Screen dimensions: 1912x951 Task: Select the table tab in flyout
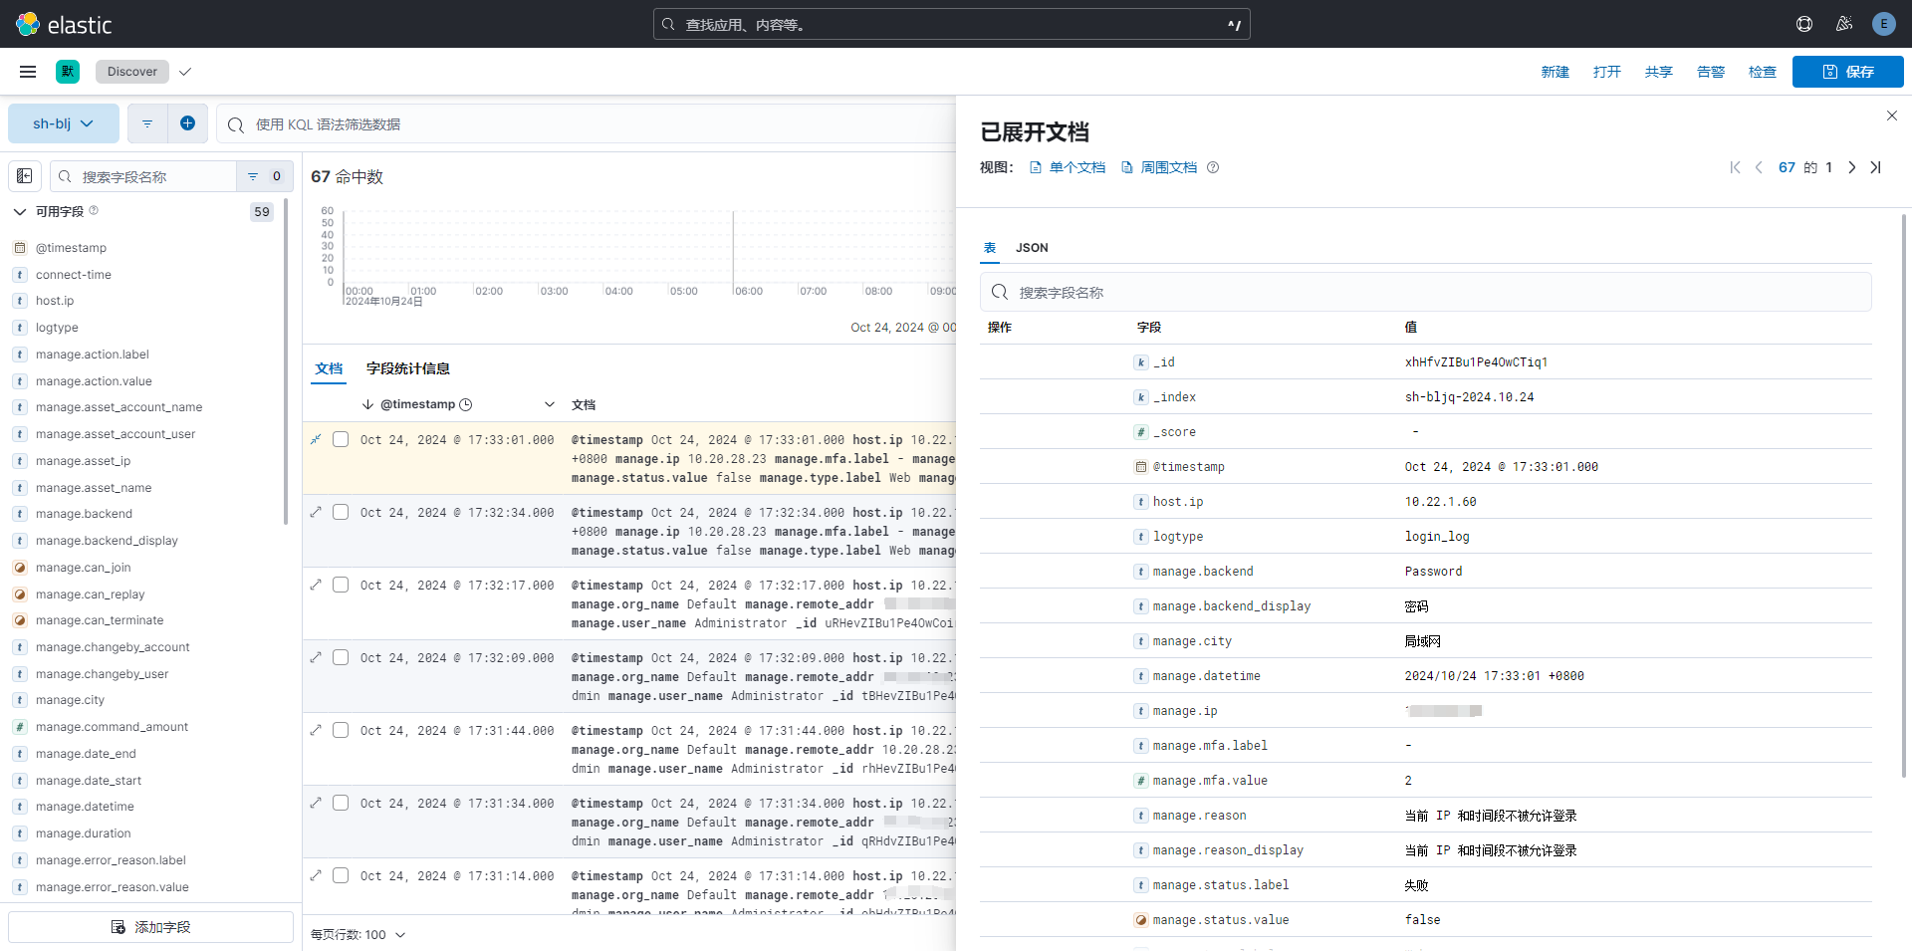tap(990, 248)
